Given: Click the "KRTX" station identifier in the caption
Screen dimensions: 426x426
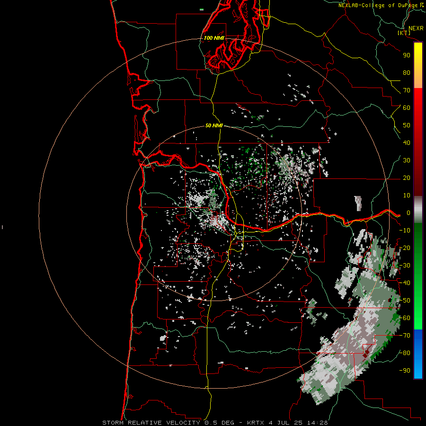Looking at the screenshot, I should (x=256, y=423).
